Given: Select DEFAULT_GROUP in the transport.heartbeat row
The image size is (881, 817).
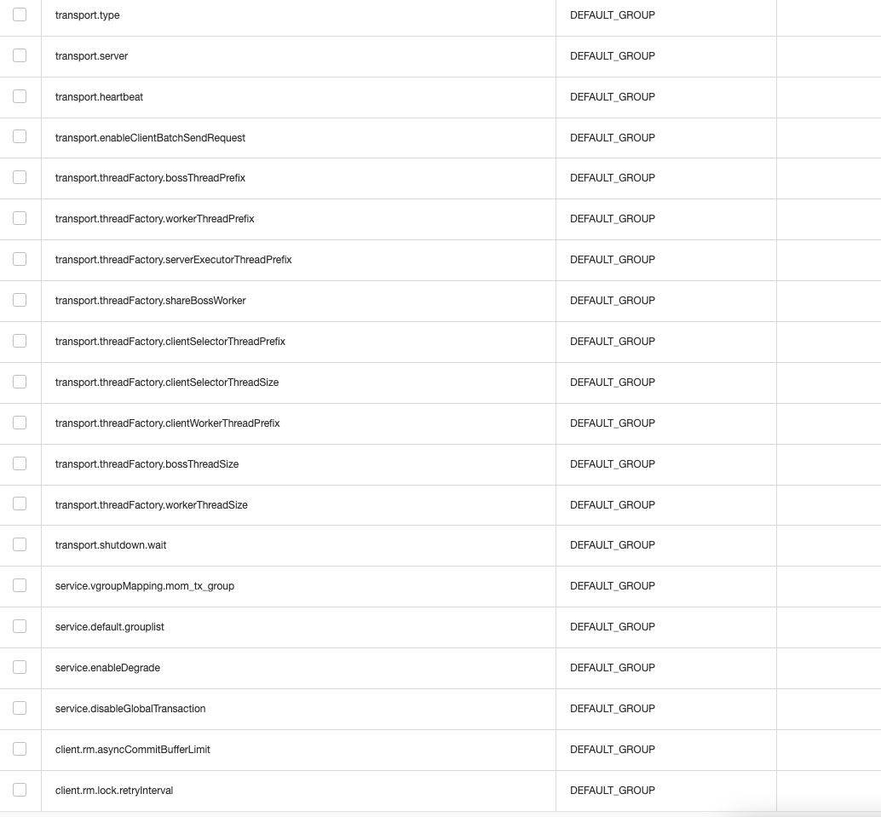Looking at the screenshot, I should pyautogui.click(x=612, y=96).
